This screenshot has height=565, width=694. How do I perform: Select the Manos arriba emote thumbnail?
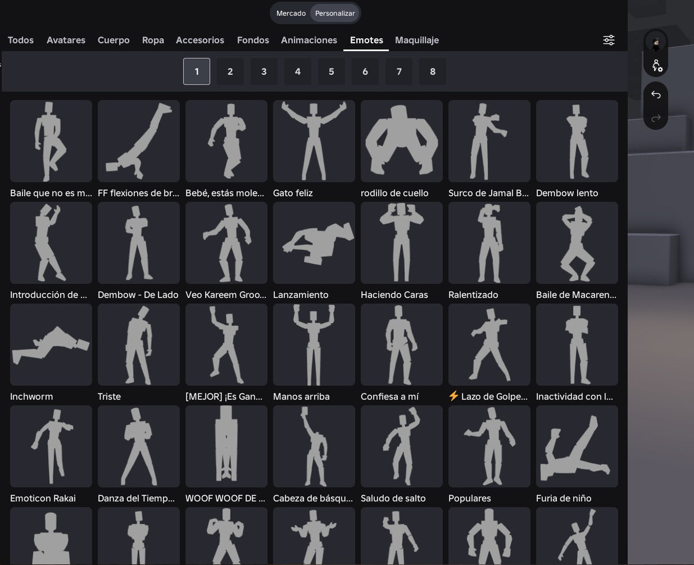coord(314,345)
